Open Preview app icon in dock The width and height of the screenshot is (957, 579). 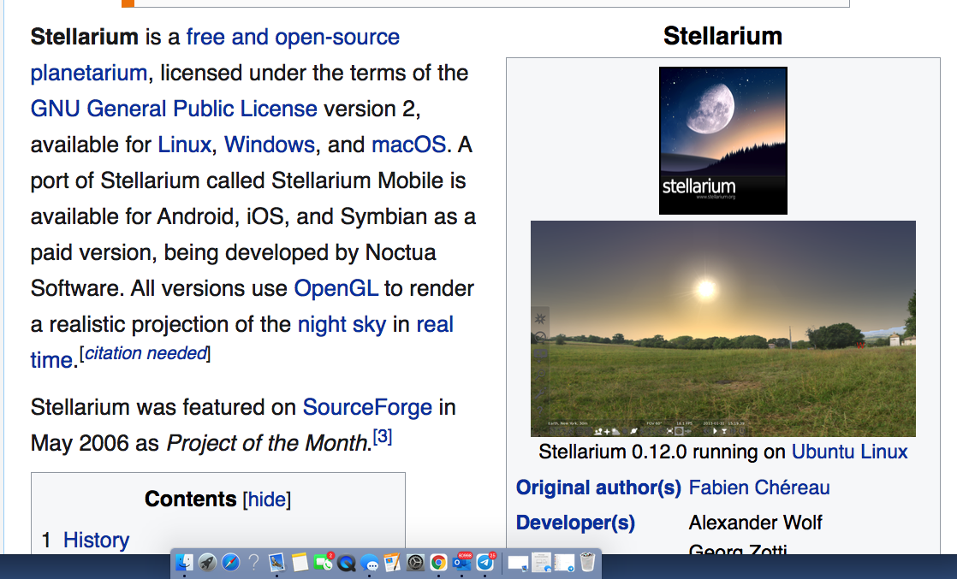coord(277,562)
